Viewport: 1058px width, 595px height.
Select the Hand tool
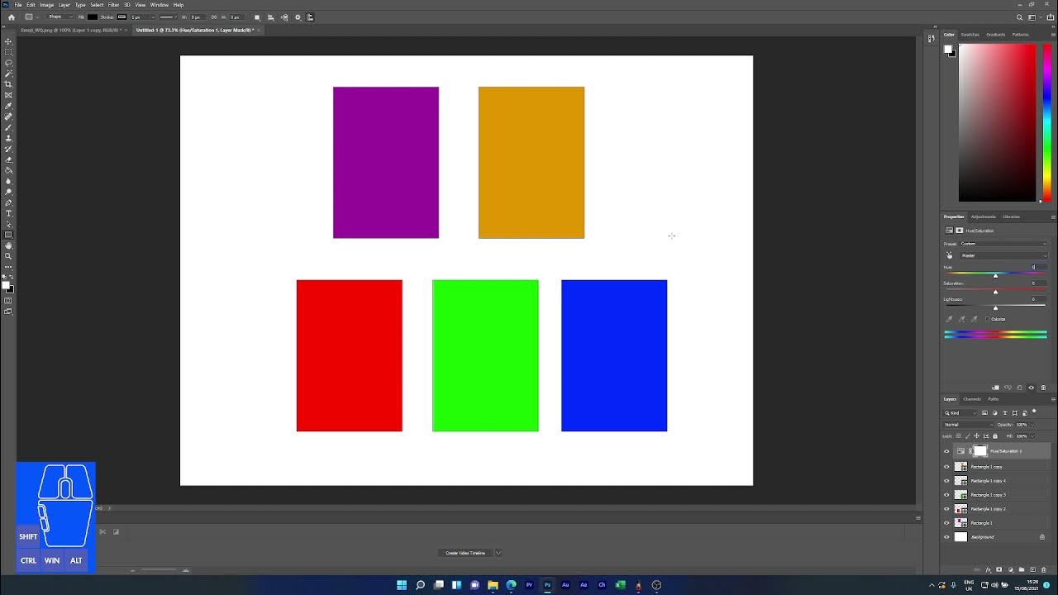(x=9, y=245)
